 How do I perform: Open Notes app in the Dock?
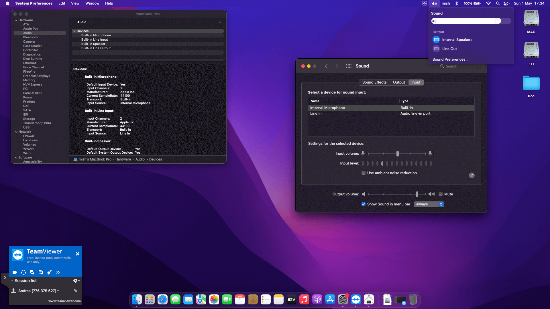278,300
